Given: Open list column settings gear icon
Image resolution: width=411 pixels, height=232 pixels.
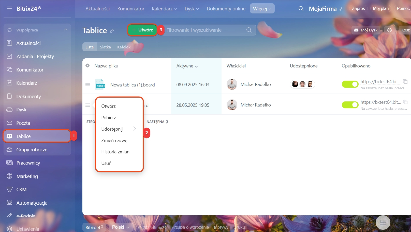Looking at the screenshot, I should (x=87, y=66).
